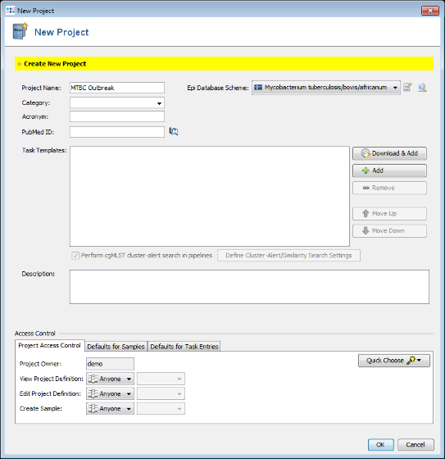Click into the Project Name field

coord(117,88)
